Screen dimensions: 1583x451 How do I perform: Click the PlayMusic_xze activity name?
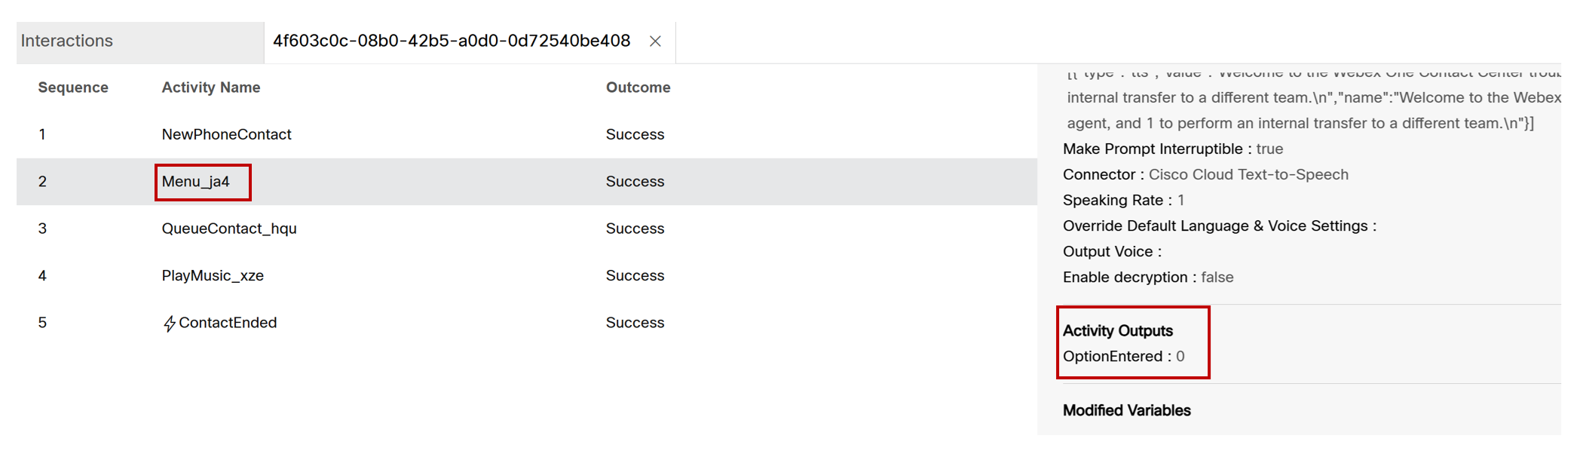[213, 276]
